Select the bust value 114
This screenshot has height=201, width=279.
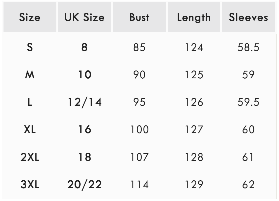pos(139,185)
